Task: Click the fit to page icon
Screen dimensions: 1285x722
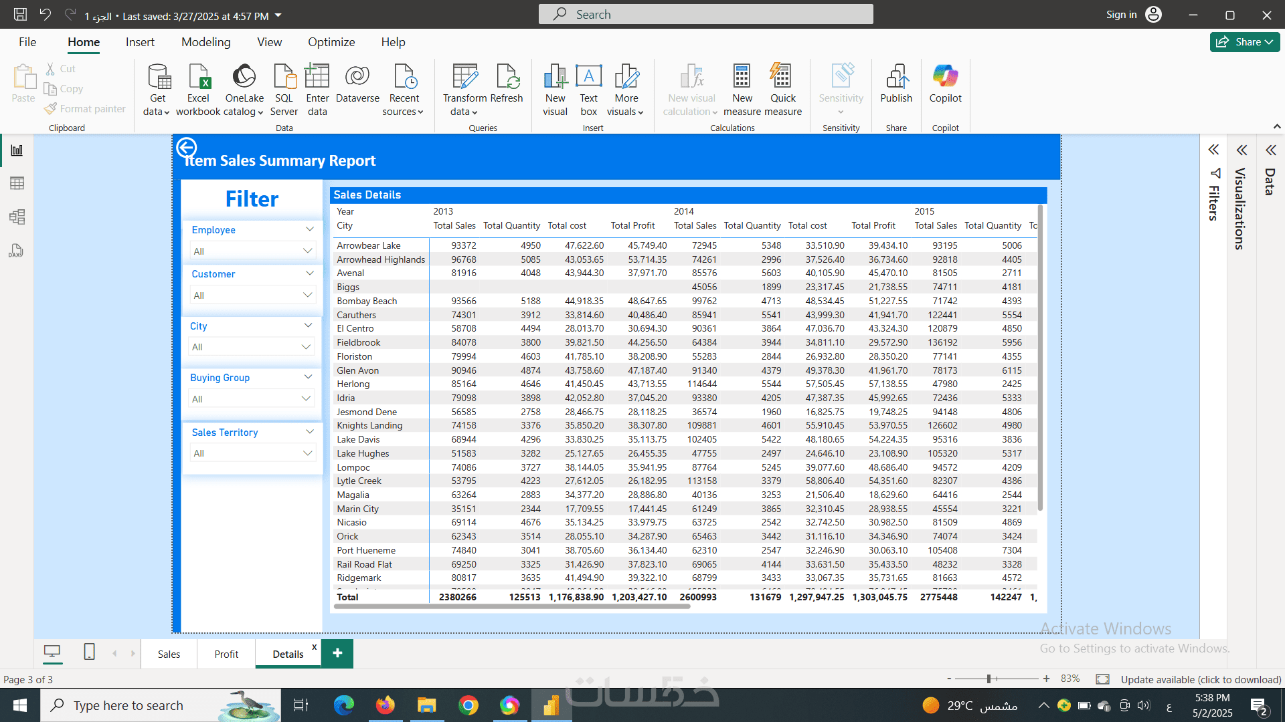Action: click(x=1102, y=679)
